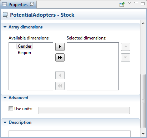147x138 pixels.
Task: Click the scrollbar up arrow
Action: [x=143, y=23]
